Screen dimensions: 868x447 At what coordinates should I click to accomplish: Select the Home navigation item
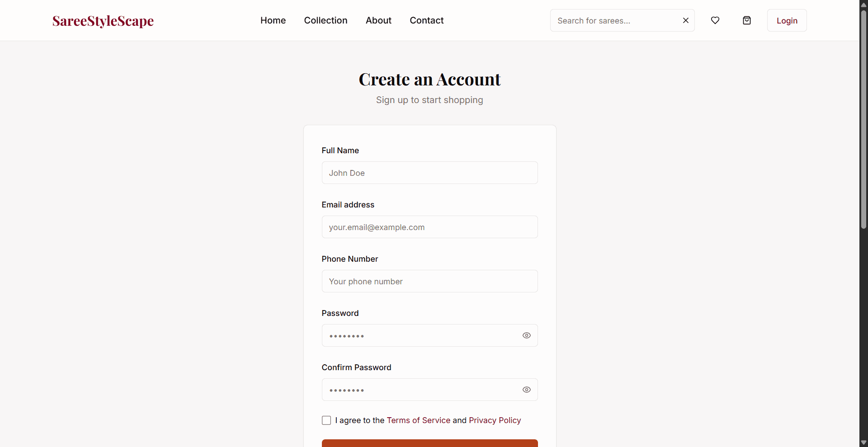click(273, 20)
